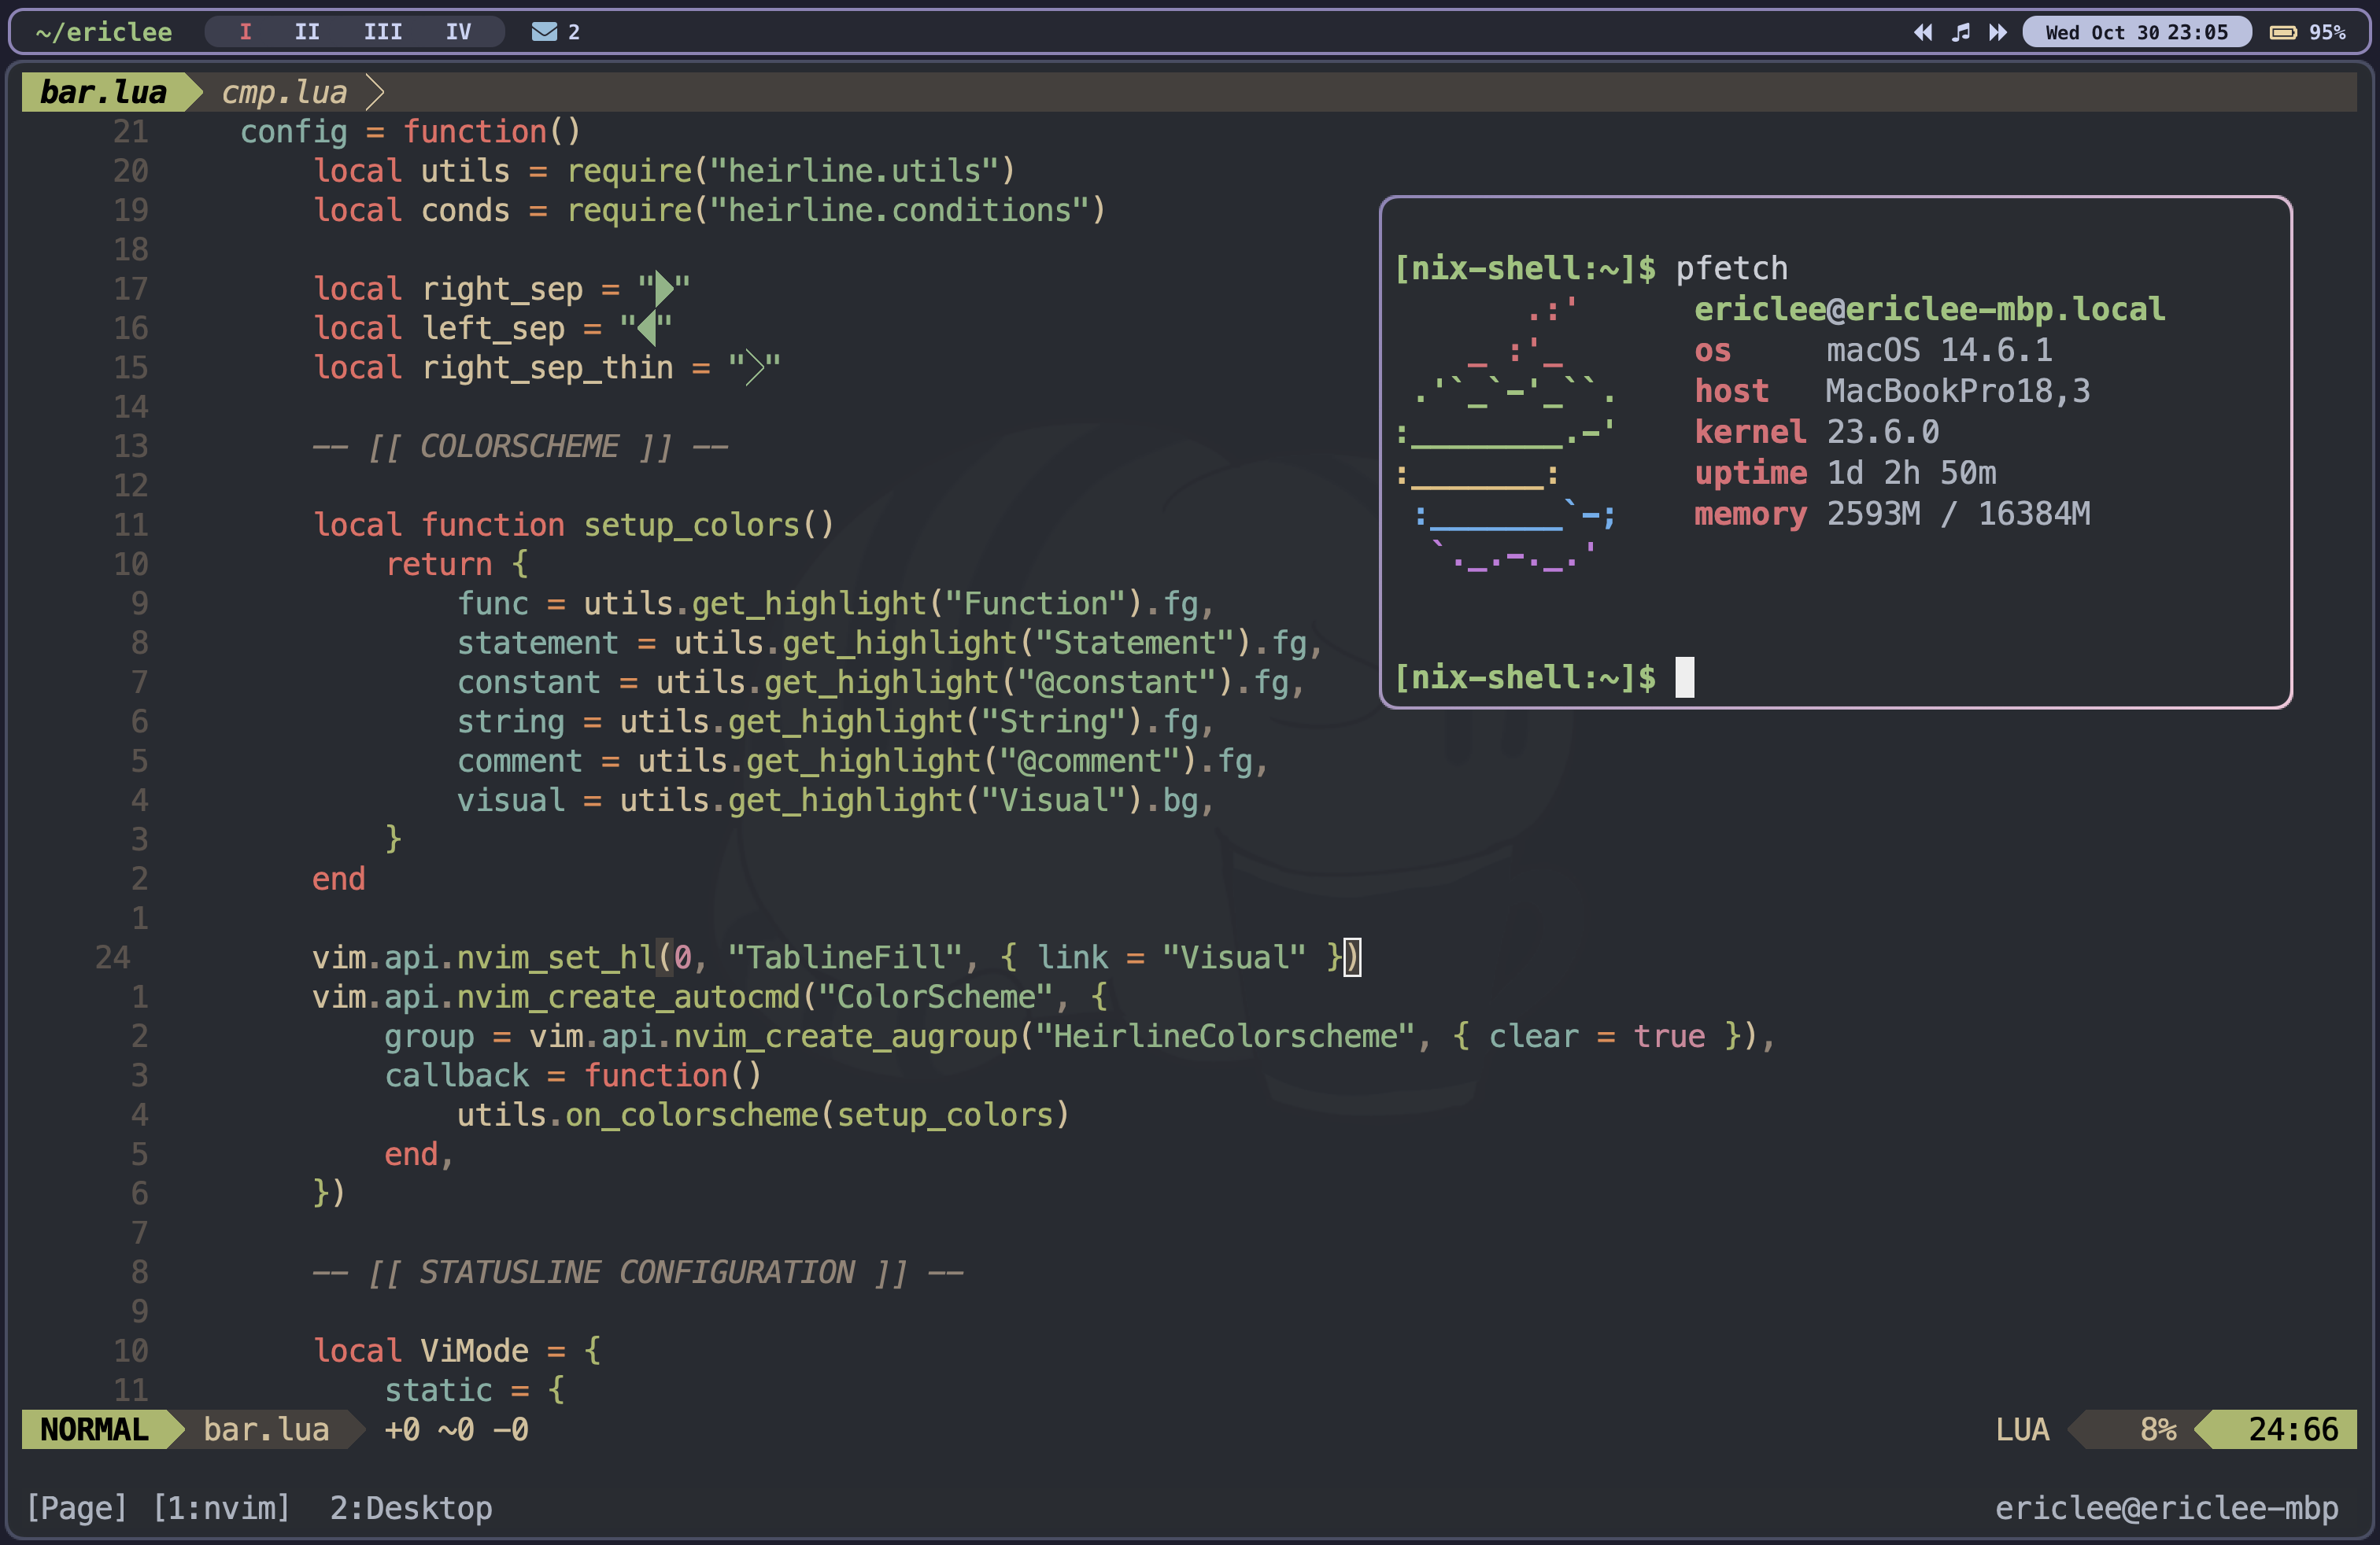Click the kernel 23.6.0 value

point(1882,432)
